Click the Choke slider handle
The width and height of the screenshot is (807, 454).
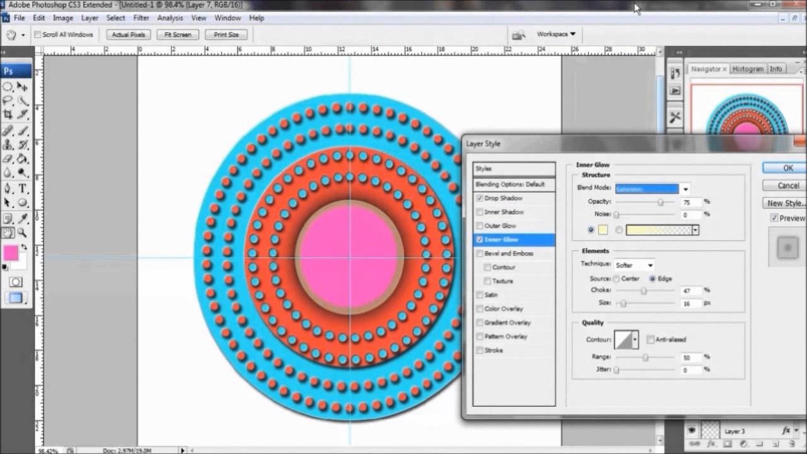click(x=644, y=291)
